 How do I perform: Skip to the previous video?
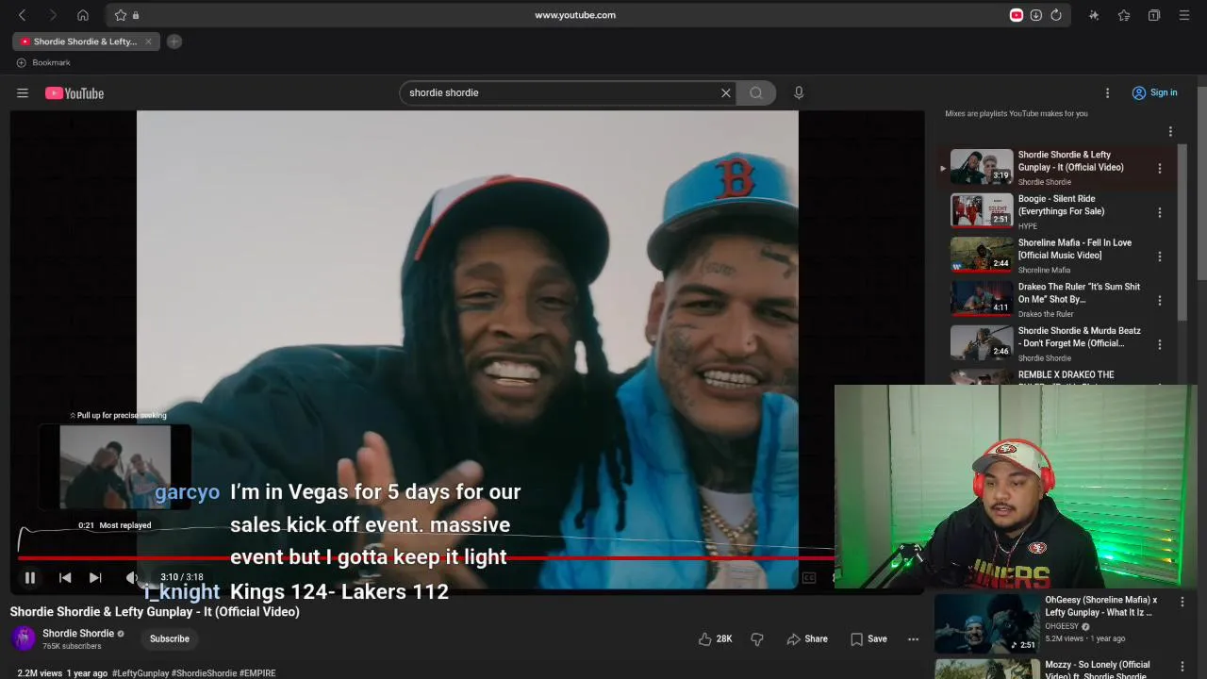point(65,577)
